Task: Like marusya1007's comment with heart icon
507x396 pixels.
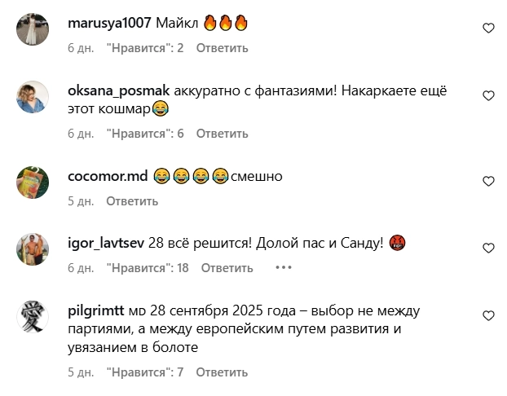Action: pyautogui.click(x=488, y=29)
